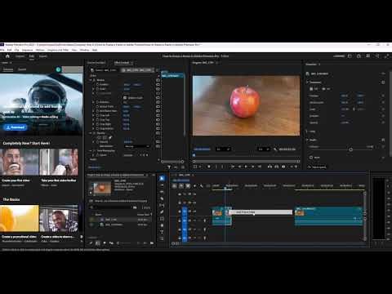Toggle Snap in timeline header
This screenshot has width=392, height=294.
pos(181,186)
